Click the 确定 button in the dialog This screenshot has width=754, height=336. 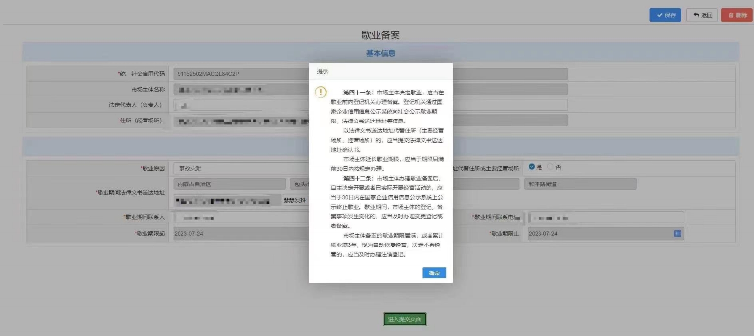pyautogui.click(x=434, y=273)
